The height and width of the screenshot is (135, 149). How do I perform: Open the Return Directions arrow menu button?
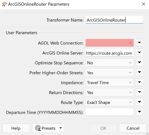140,92
